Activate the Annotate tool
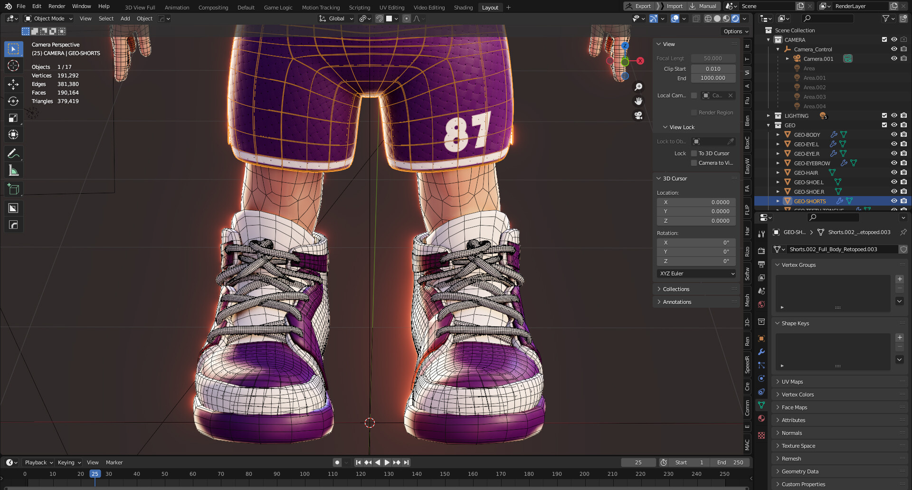This screenshot has height=490, width=912. pos(13,153)
